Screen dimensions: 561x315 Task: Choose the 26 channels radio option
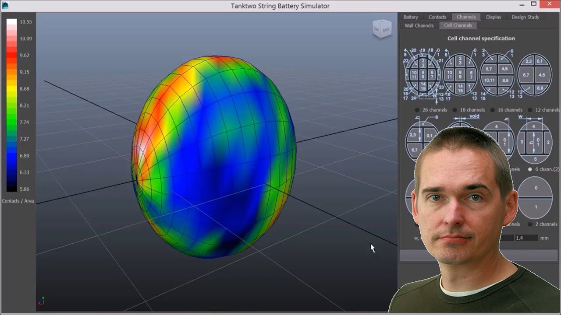click(x=417, y=110)
